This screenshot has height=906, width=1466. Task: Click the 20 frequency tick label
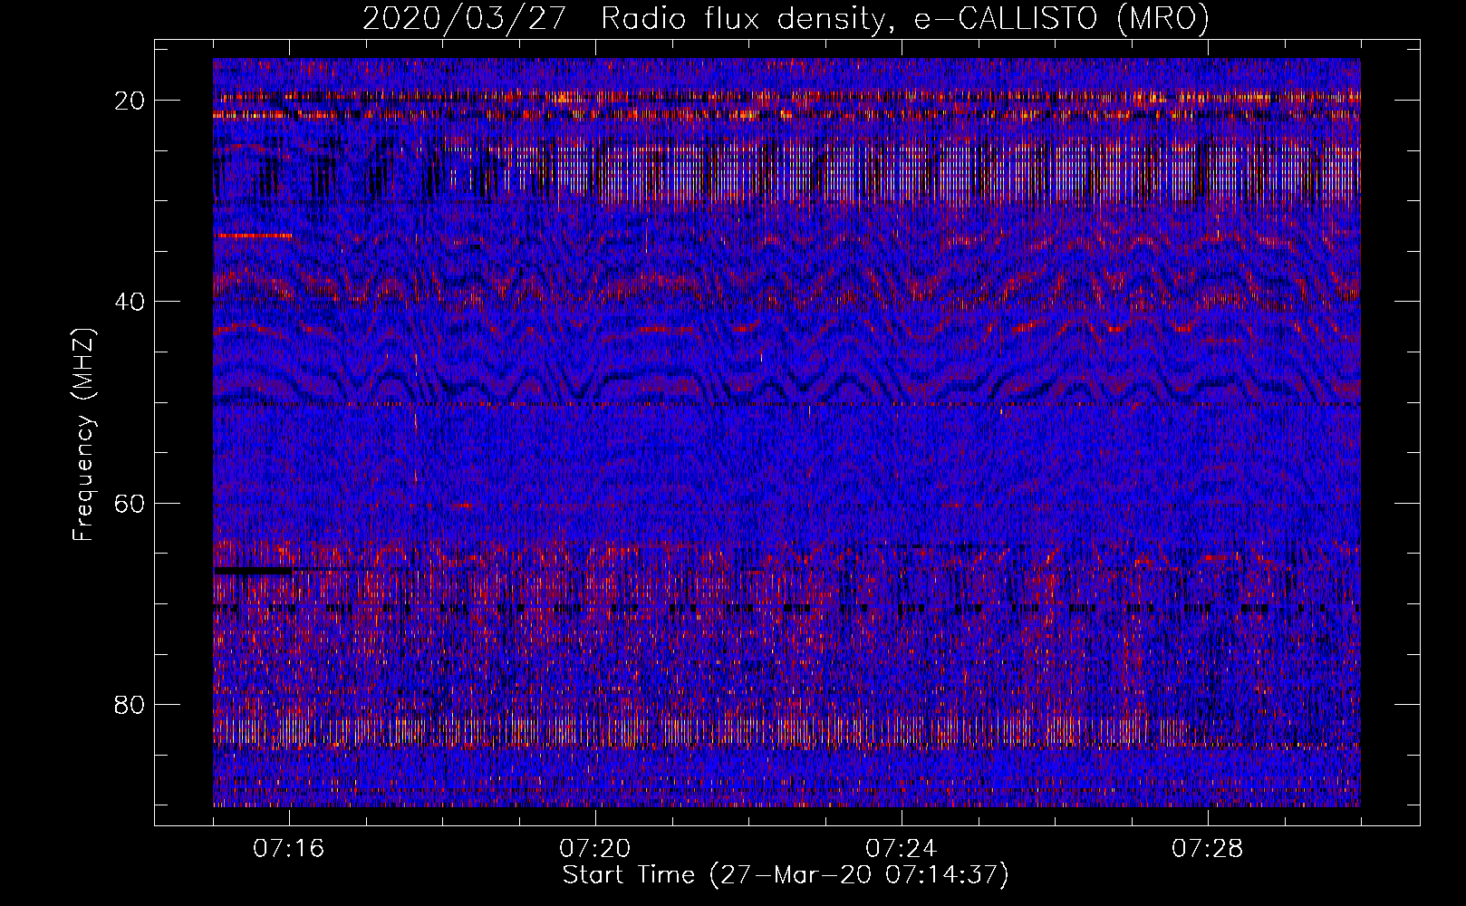pos(130,101)
